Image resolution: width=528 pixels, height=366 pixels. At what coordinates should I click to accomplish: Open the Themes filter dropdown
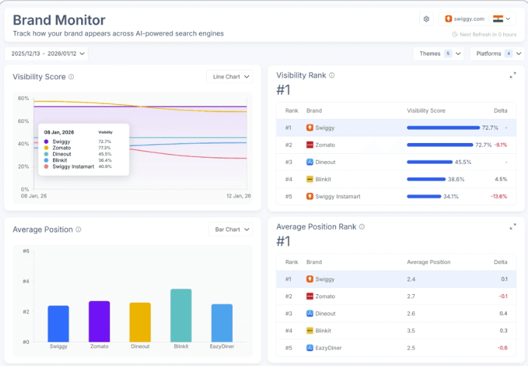coord(438,54)
